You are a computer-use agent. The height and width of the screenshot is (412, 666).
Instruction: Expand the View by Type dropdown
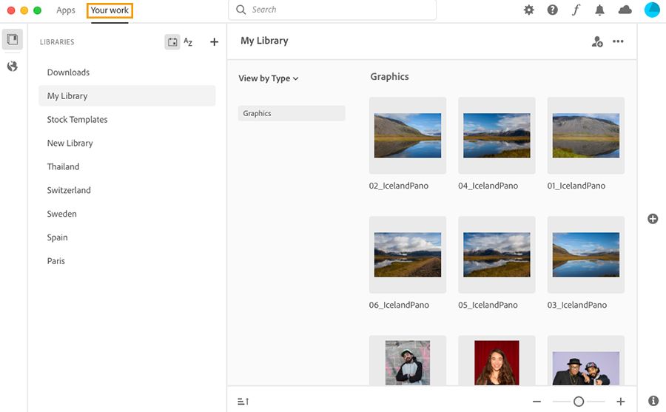click(269, 78)
